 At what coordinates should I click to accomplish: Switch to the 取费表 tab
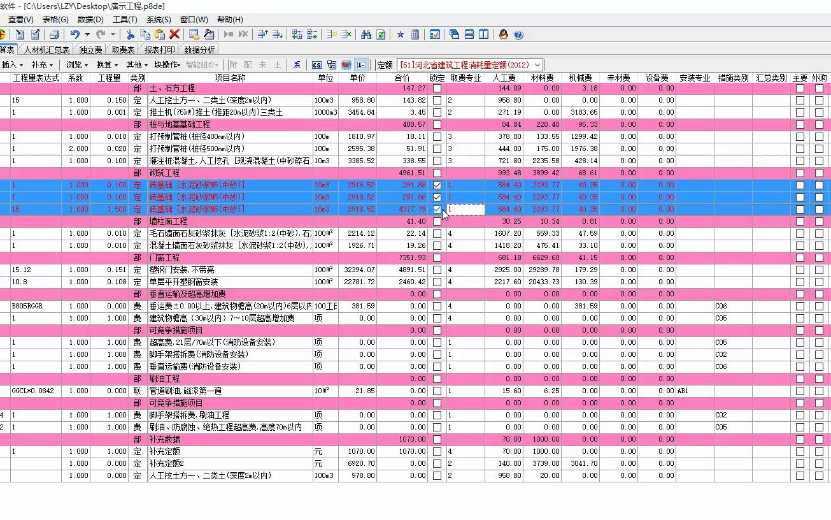tap(122, 49)
